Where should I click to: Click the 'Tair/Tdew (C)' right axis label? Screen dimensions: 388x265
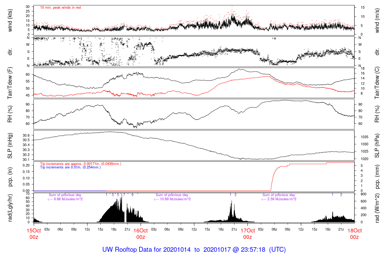377,83
